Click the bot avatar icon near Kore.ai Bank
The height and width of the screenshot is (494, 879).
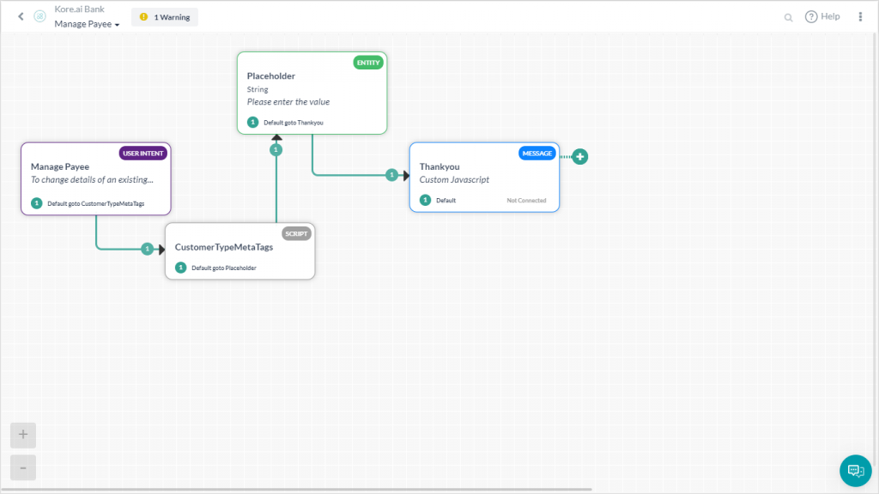point(39,15)
